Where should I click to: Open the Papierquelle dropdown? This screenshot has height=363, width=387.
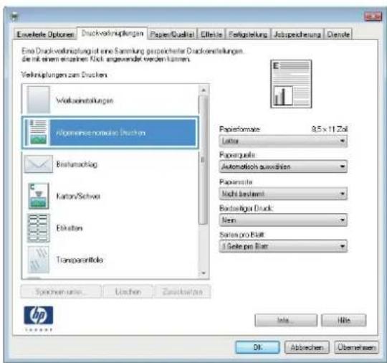tap(283, 166)
